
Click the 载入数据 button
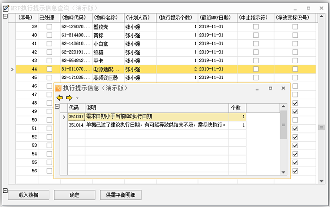coord(29,195)
